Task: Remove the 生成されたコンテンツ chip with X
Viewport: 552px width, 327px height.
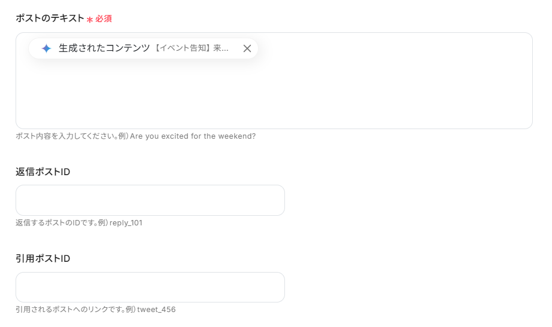Action: 247,48
